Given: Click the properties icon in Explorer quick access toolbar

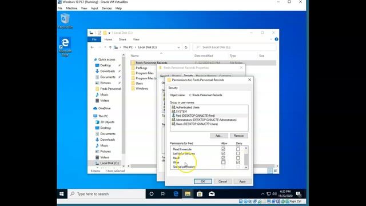Looking at the screenshot, I should click(x=100, y=33).
